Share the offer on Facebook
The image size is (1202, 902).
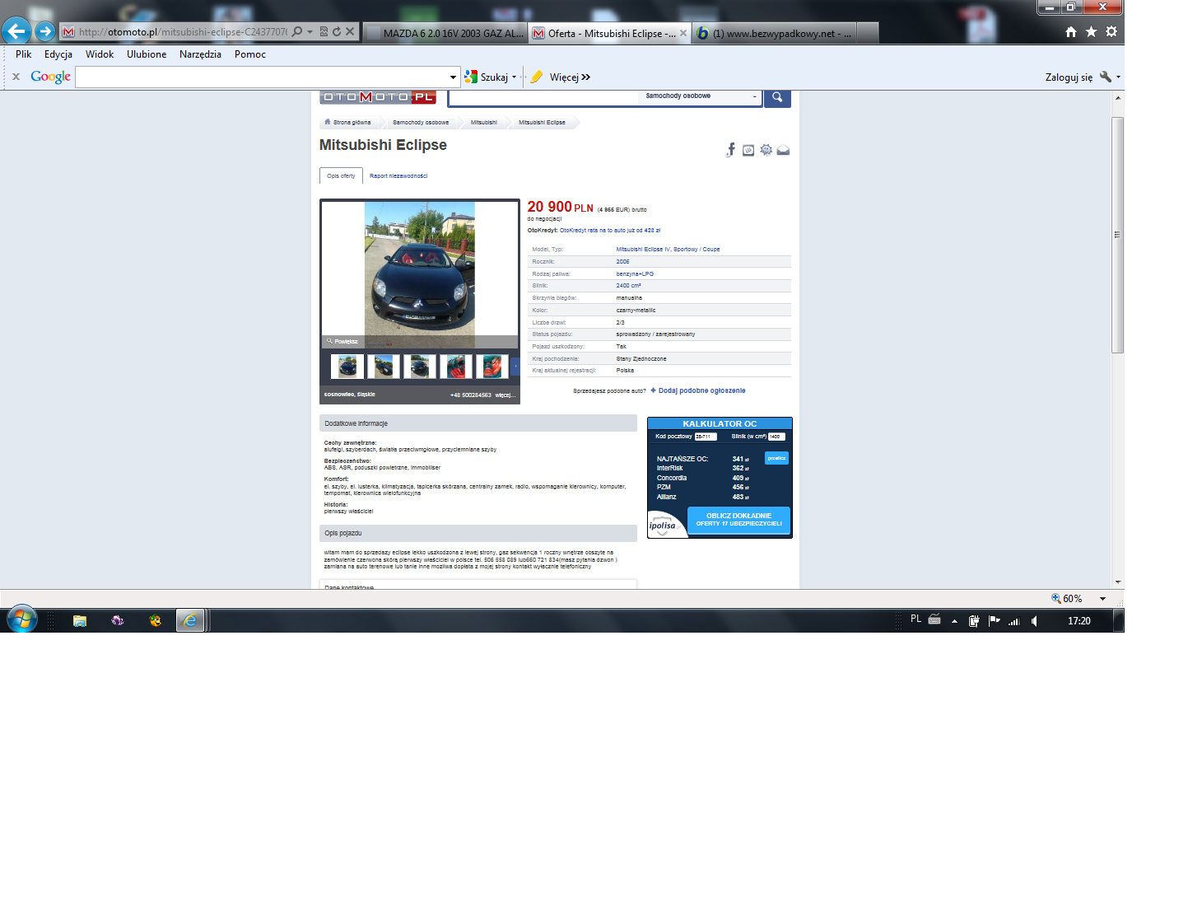tap(730, 150)
